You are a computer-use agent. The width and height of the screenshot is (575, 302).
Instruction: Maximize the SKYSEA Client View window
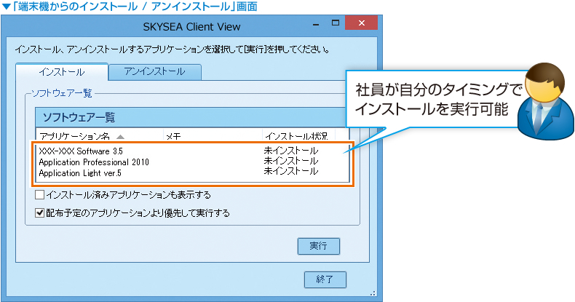click(335, 23)
